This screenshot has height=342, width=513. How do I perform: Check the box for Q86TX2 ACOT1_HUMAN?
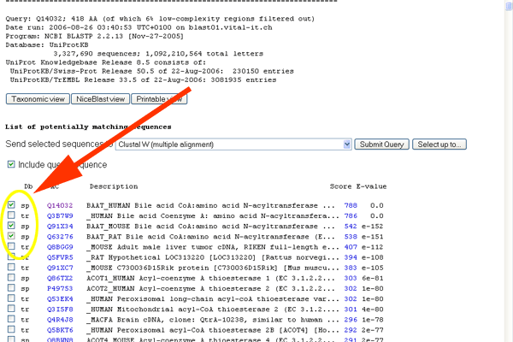(x=11, y=275)
